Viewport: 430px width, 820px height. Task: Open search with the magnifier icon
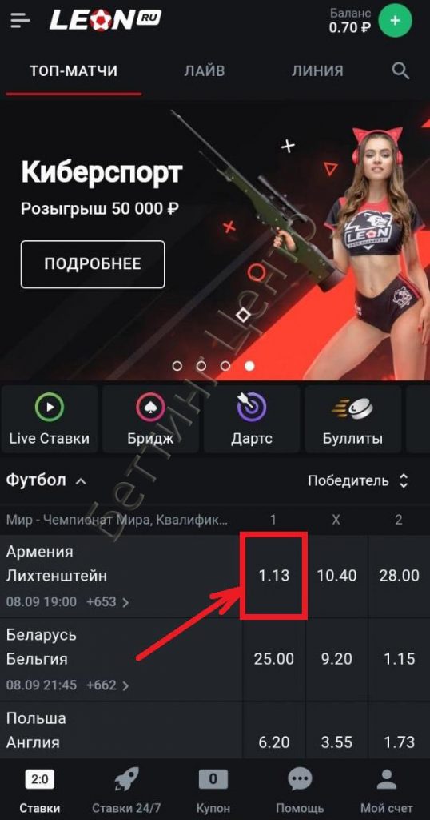(400, 71)
